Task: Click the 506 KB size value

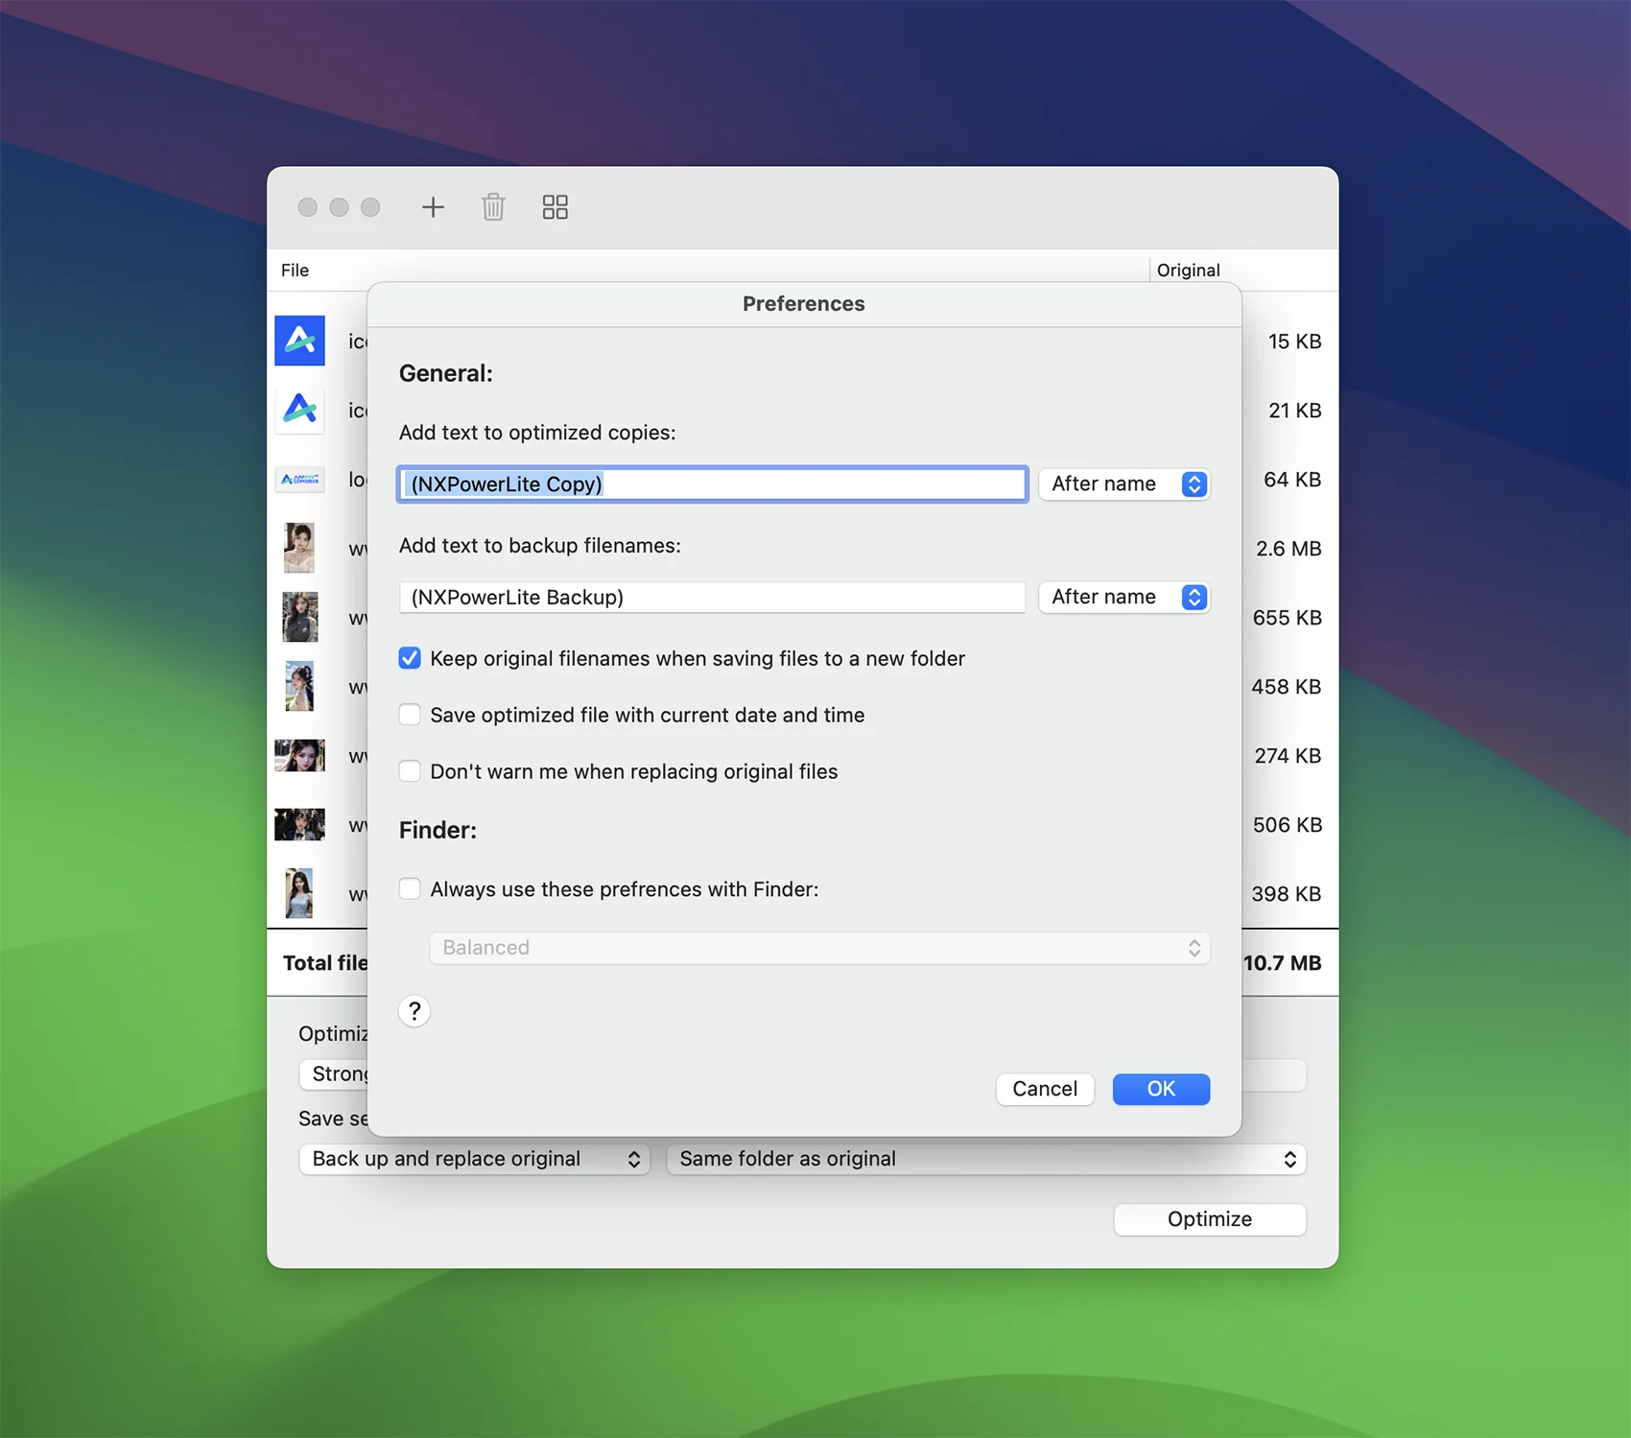Action: (x=1287, y=825)
